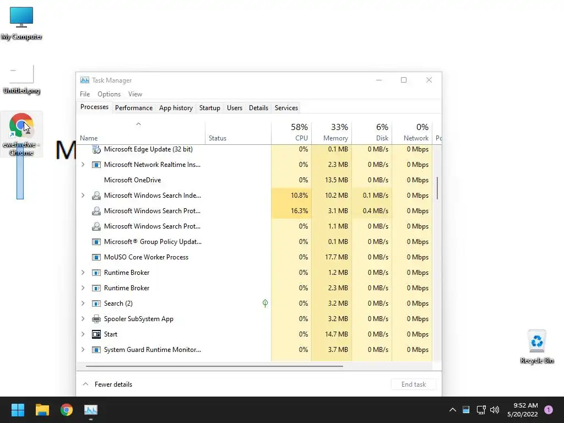The image size is (564, 423).
Task: Open File Explorer from the taskbar
Action: pyautogui.click(x=42, y=410)
